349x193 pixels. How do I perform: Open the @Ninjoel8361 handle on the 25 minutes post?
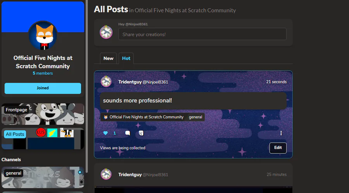pos(155,175)
